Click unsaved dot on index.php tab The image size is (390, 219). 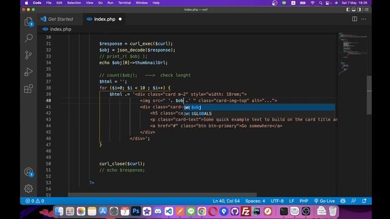[120, 19]
